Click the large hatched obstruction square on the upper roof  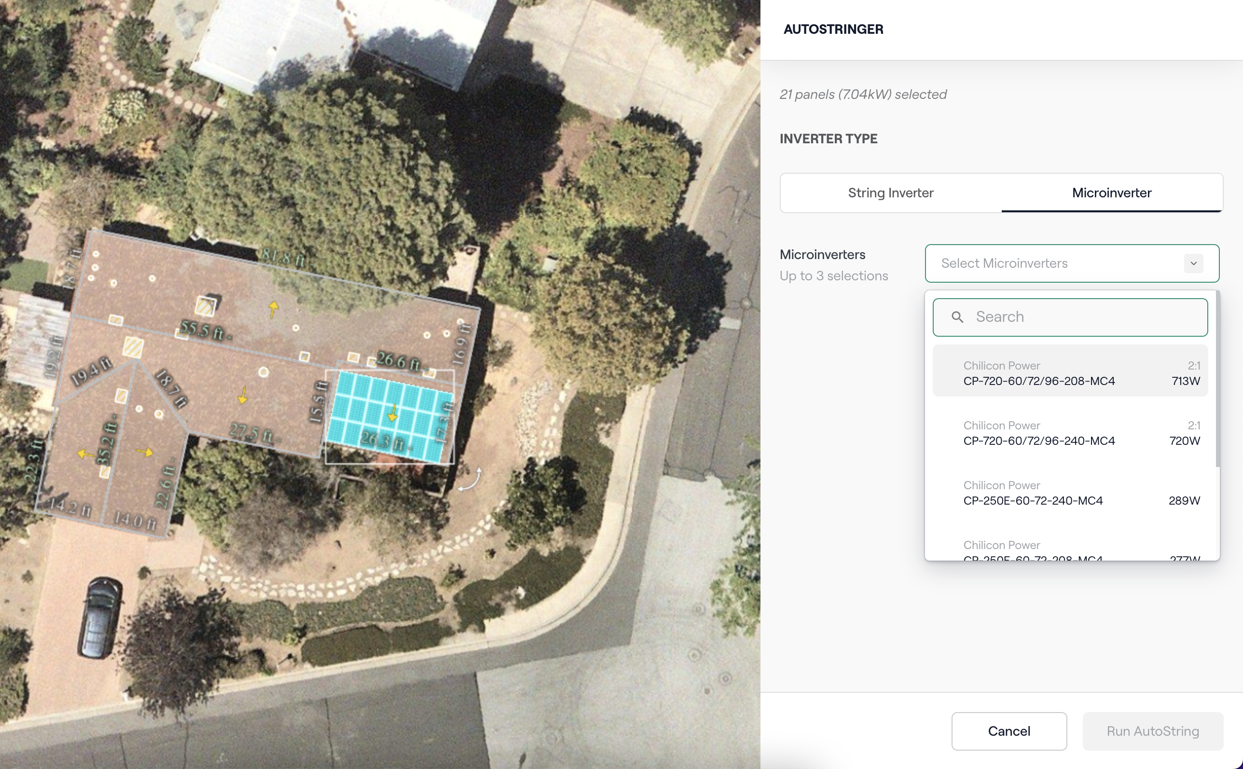(x=206, y=306)
